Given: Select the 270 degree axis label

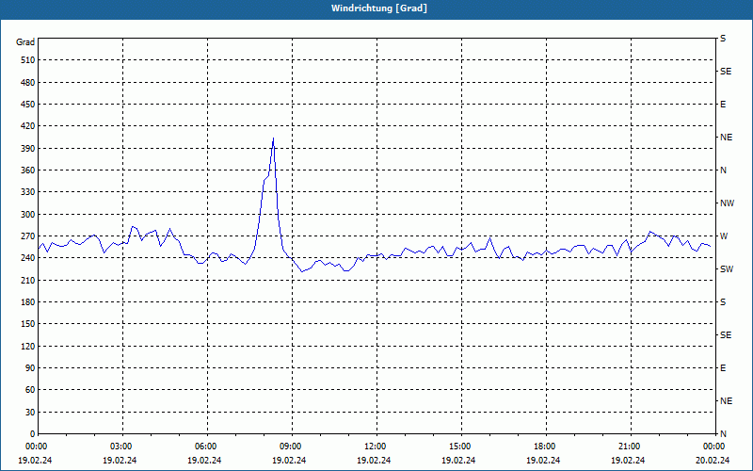Looking at the screenshot, I should (27, 236).
